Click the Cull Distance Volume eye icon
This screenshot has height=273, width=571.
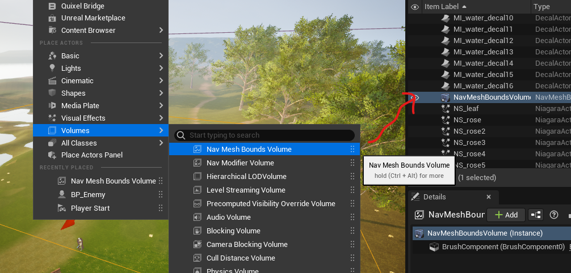coord(198,258)
